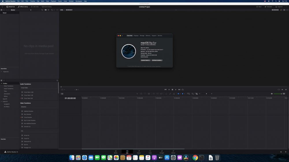Click the media pool search icon
This screenshot has width=289, height=162.
[x=52, y=10]
